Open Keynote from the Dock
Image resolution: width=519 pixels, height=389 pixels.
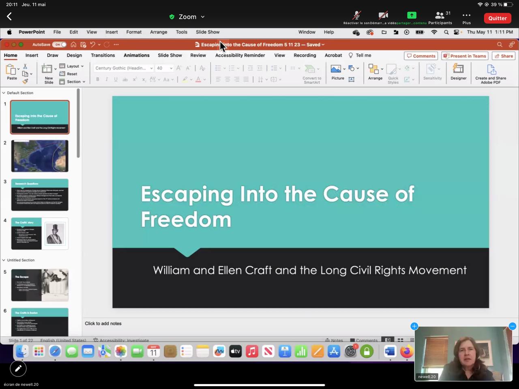tap(285, 351)
